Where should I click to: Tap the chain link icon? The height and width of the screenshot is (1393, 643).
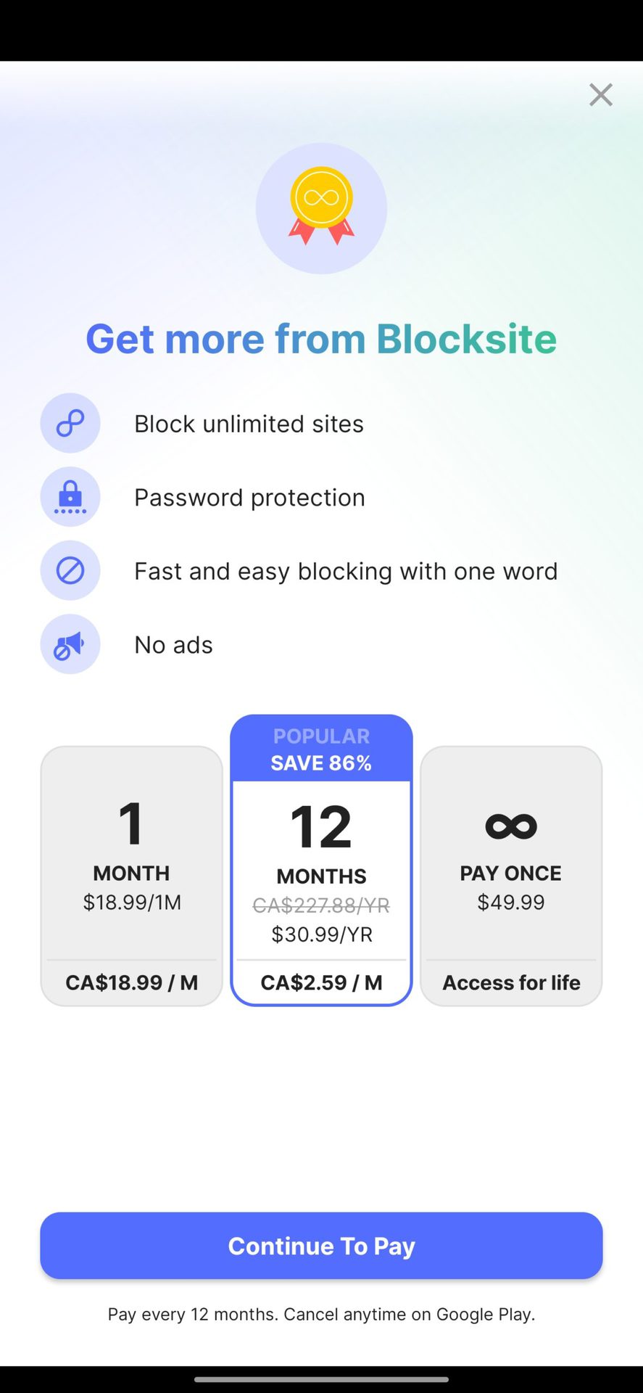[70, 423]
